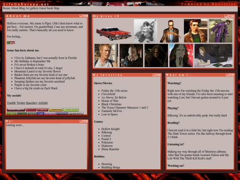240x180 pixels.
Task: Click the pink badge under the socials
Action: pyautogui.click(x=50, y=114)
